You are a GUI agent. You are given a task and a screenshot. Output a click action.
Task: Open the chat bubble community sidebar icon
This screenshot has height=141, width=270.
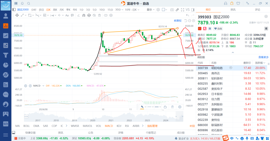pyautogui.click(x=6, y=94)
